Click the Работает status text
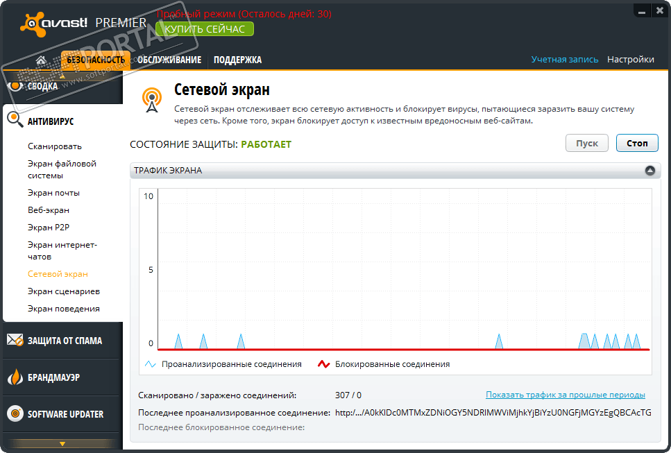 266,144
